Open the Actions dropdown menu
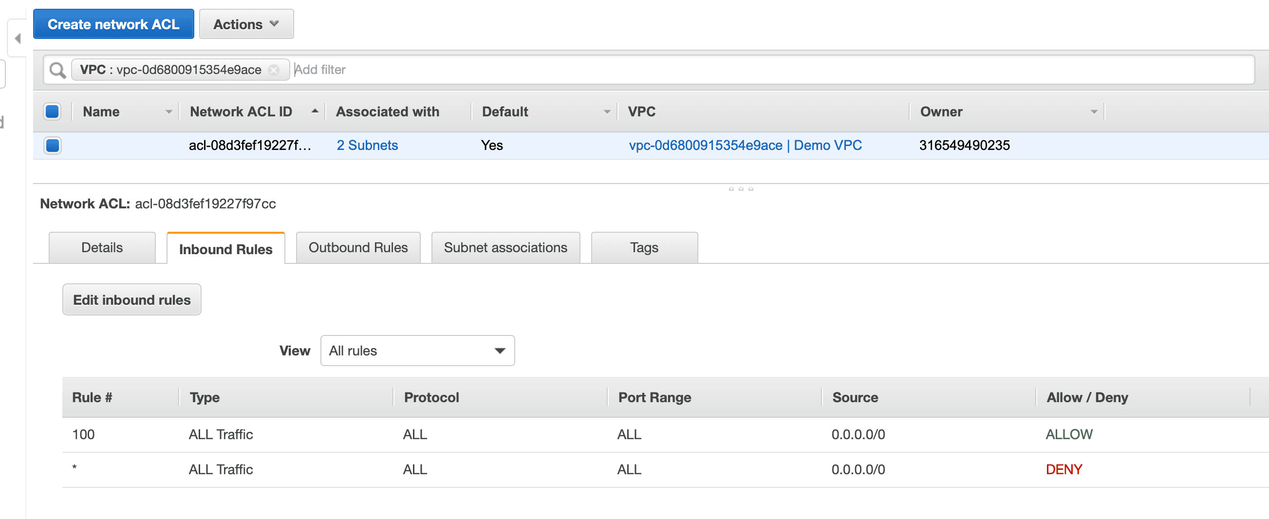This screenshot has width=1269, height=519. (246, 24)
